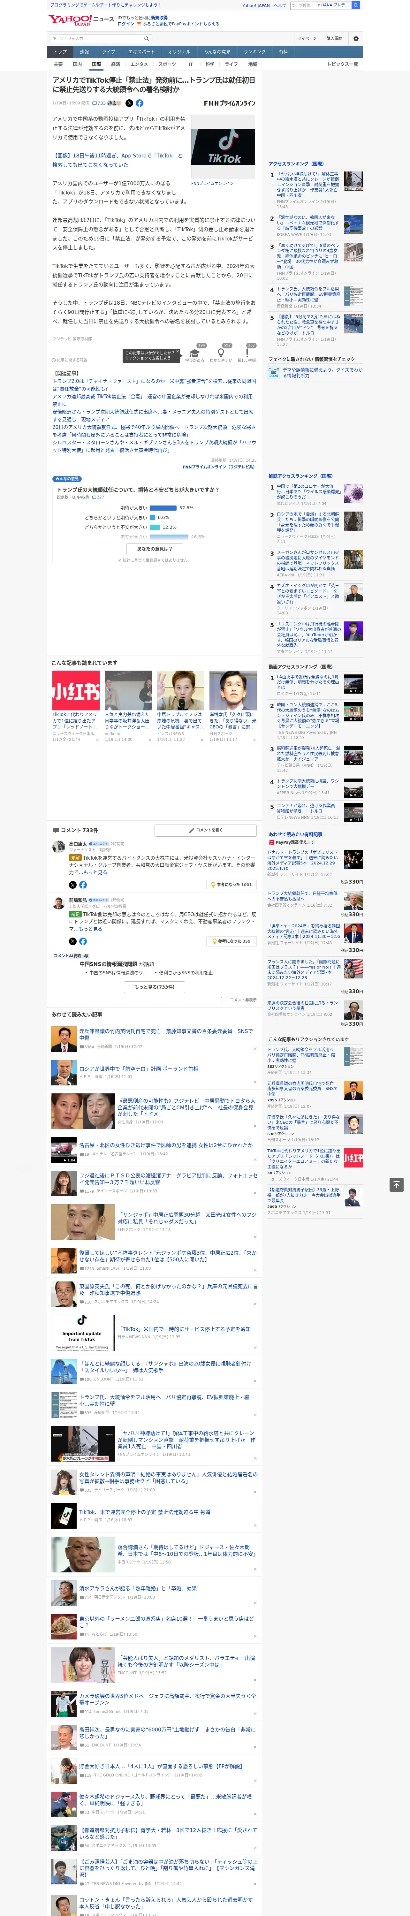The height and width of the screenshot is (1916, 410).
Task: Expand 高口康太 comment with もっと見る
Action: [95, 872]
